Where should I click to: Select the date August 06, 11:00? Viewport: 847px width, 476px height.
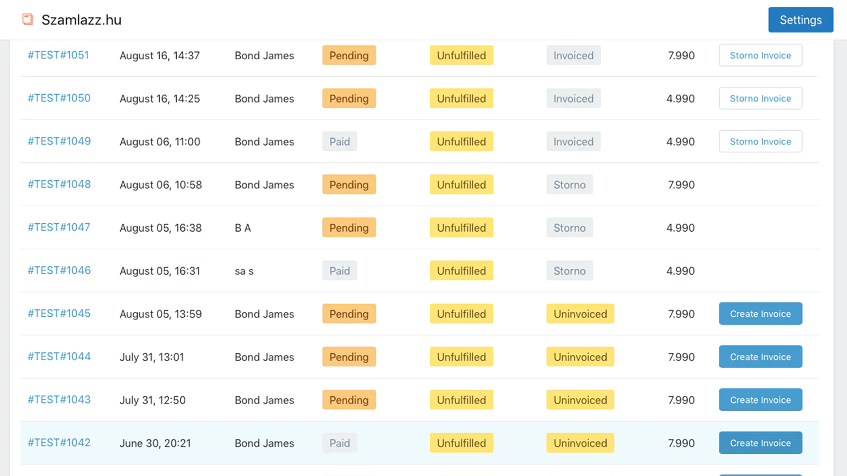click(160, 142)
